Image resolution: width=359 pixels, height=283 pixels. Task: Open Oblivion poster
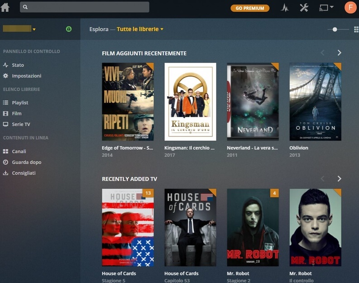315,102
